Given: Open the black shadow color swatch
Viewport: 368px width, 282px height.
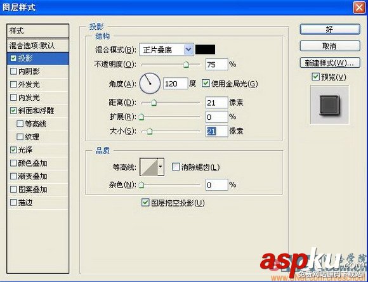Looking at the screenshot, I should tap(205, 49).
